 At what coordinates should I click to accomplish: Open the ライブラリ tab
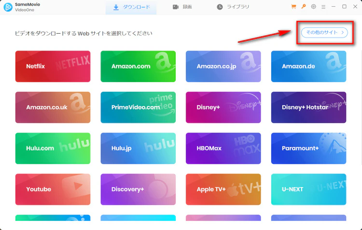pos(233,7)
